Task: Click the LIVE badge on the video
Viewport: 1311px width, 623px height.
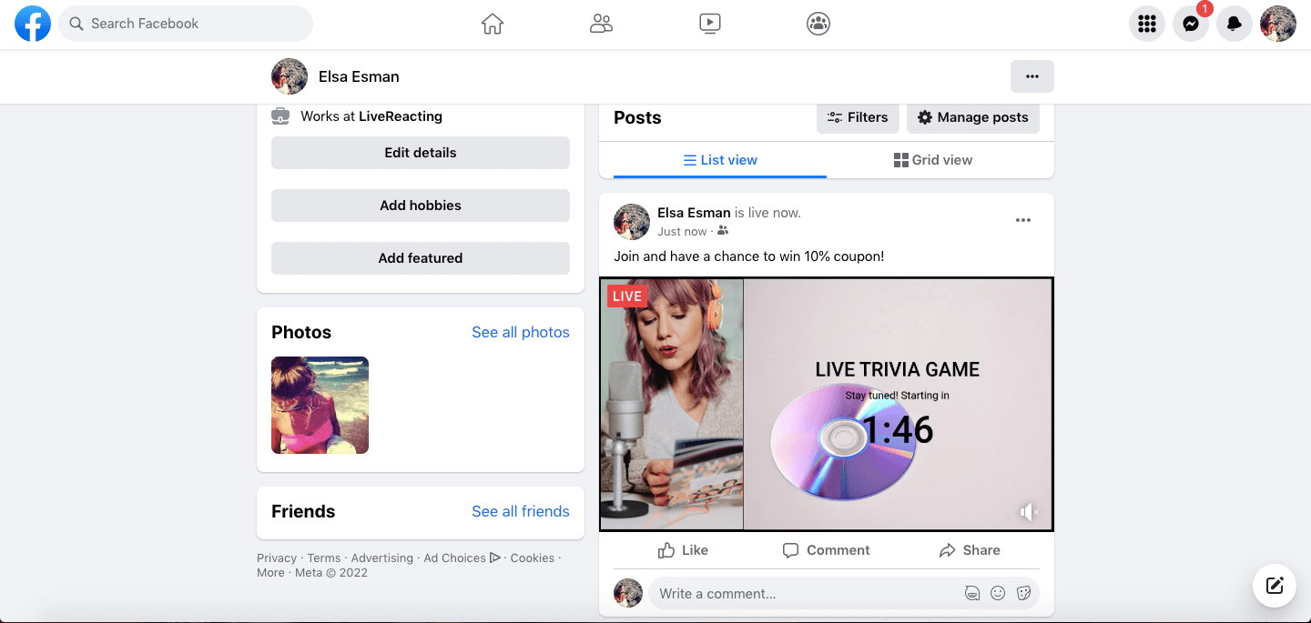Action: tap(627, 296)
